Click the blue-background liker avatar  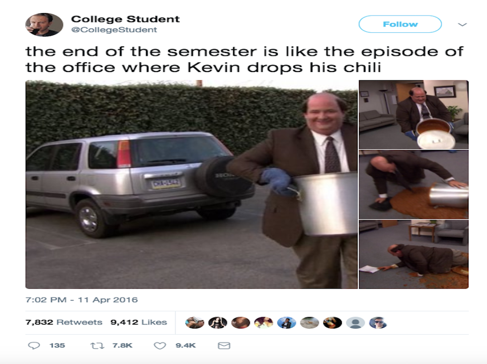point(286,323)
